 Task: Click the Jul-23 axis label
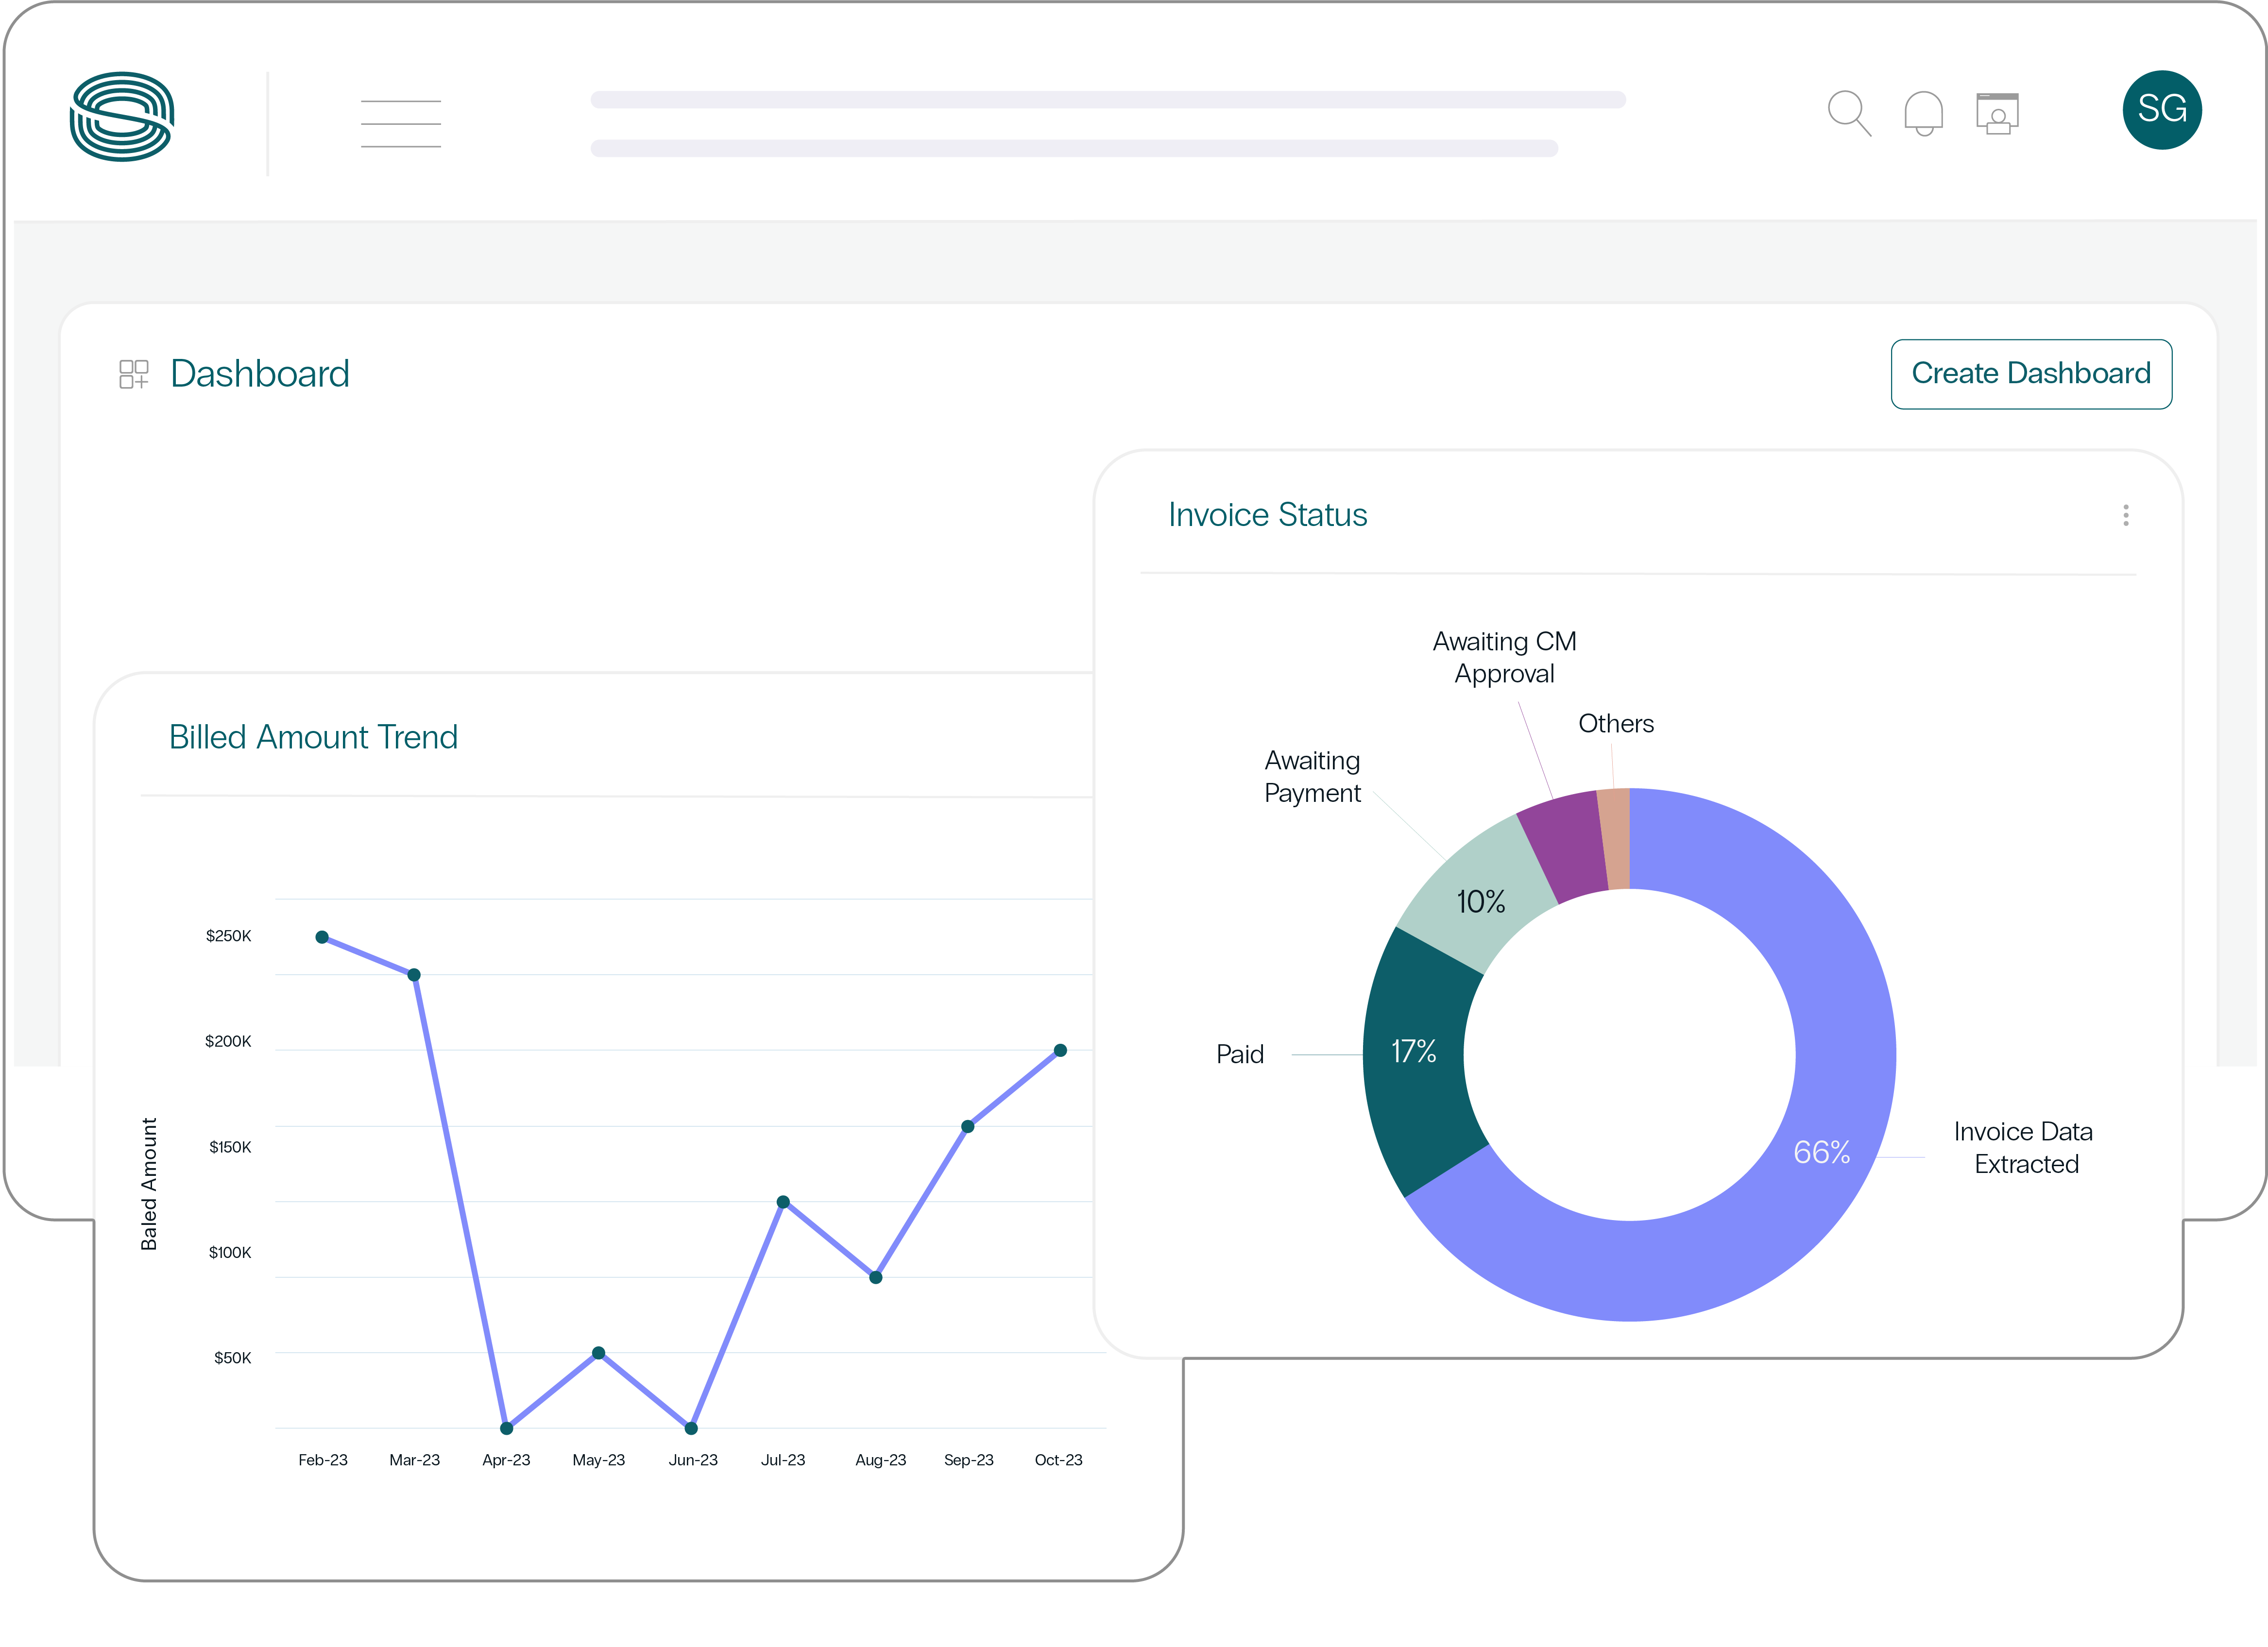point(783,1460)
